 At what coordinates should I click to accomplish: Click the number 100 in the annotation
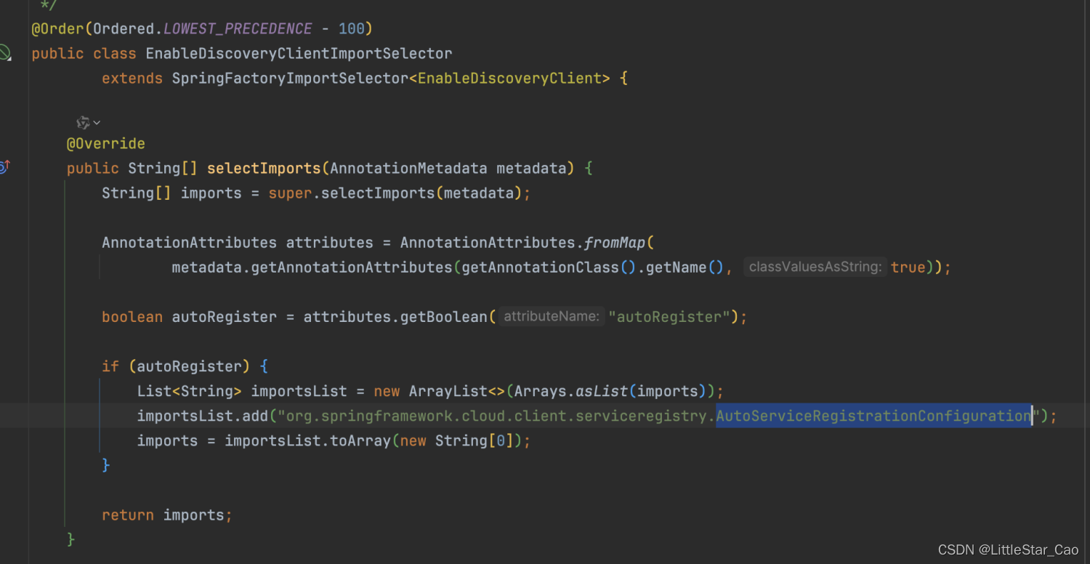click(352, 29)
